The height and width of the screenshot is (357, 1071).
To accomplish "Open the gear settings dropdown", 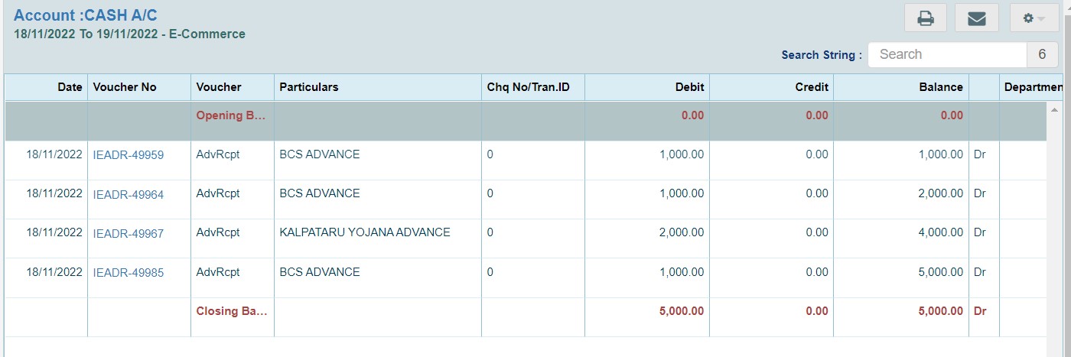I will (x=1034, y=18).
